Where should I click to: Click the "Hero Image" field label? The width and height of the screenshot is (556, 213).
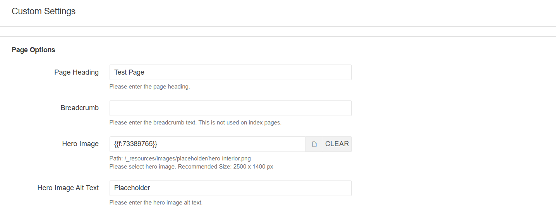coord(80,144)
